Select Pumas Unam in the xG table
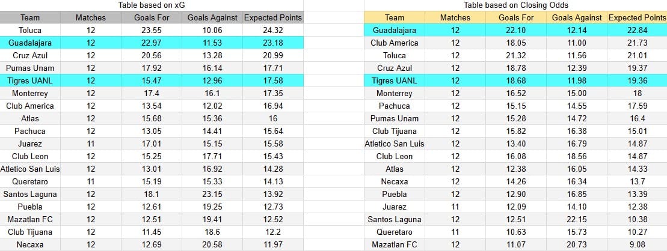This screenshot has height=251, width=667. tap(30, 68)
